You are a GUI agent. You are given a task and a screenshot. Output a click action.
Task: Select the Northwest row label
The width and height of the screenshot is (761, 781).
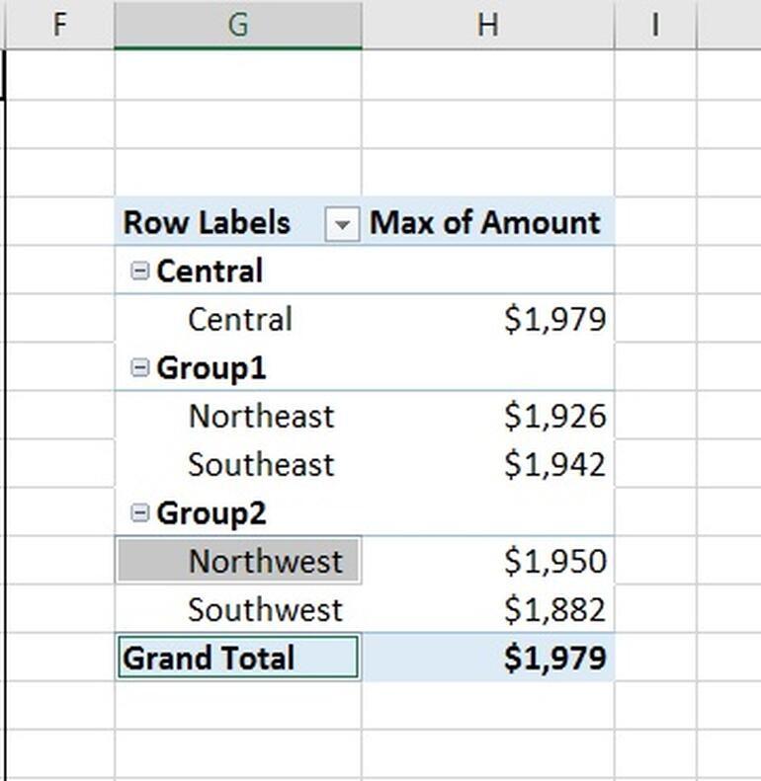point(265,561)
